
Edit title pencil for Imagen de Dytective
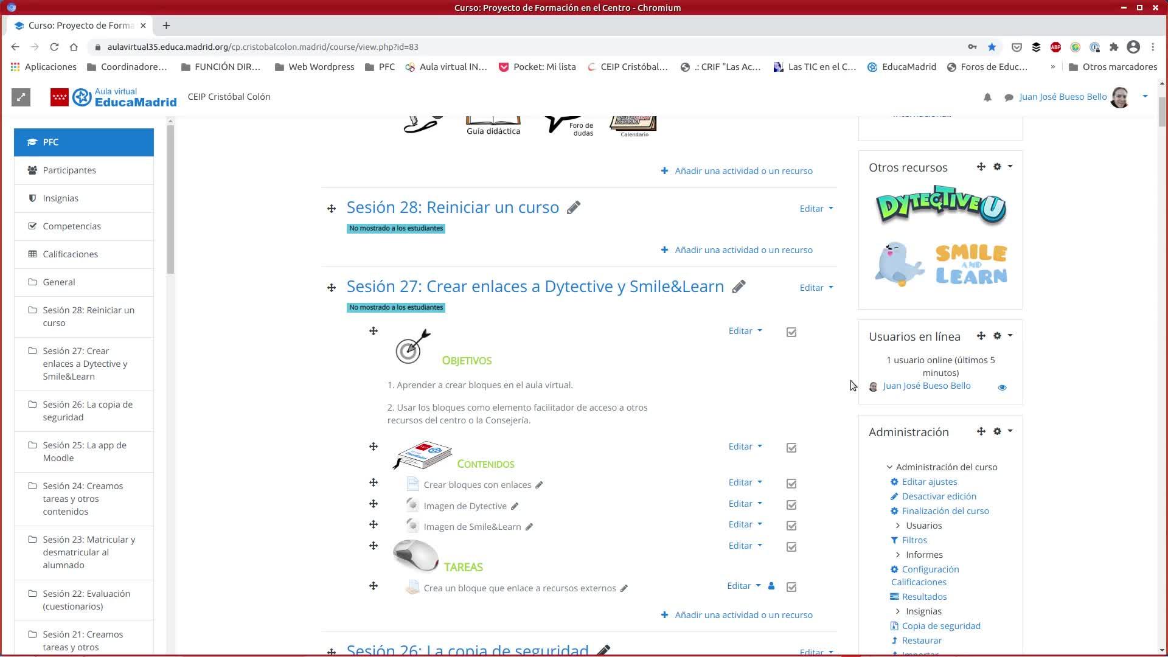(x=515, y=506)
